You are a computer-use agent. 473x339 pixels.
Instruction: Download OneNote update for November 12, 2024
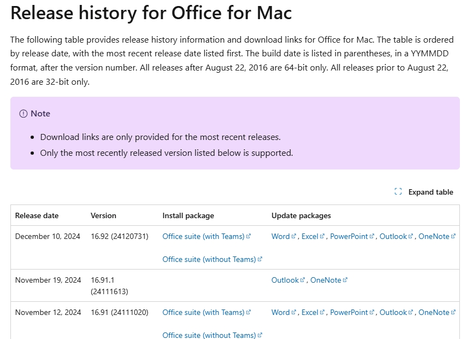pos(437,312)
